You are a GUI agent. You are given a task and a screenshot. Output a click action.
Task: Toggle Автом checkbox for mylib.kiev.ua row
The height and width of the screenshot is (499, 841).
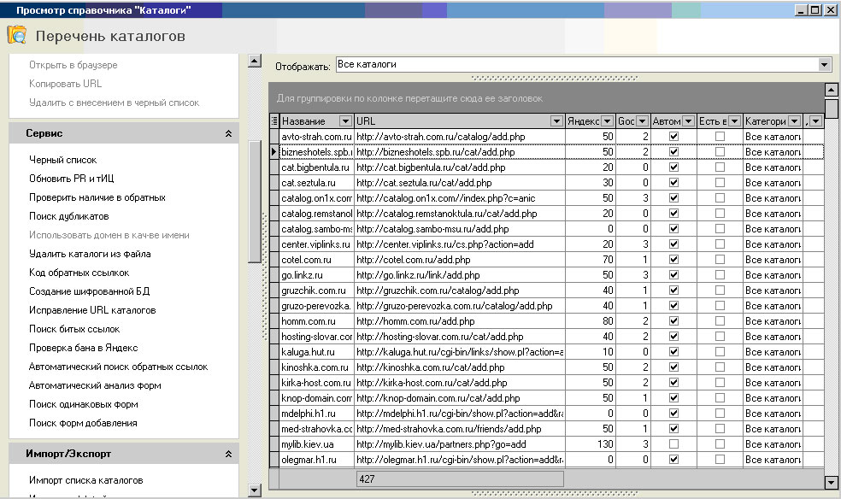673,444
